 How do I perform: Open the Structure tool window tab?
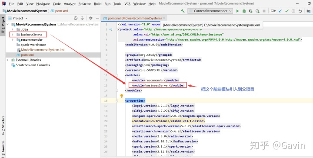point(3,126)
